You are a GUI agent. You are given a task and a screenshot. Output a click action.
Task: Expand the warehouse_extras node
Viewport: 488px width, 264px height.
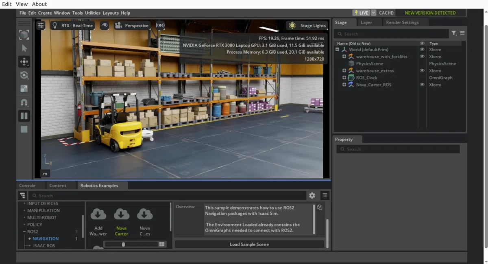coord(344,71)
